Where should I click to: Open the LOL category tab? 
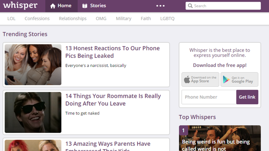(11, 19)
